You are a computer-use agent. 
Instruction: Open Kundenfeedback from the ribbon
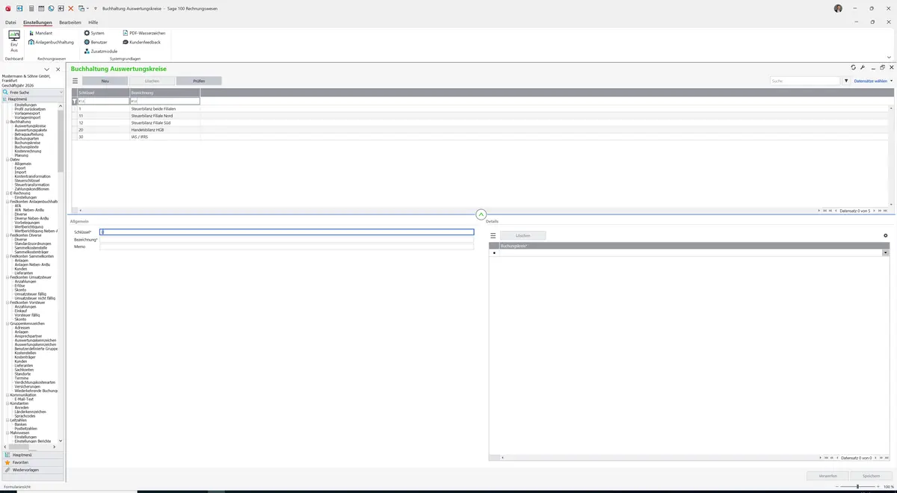click(141, 42)
